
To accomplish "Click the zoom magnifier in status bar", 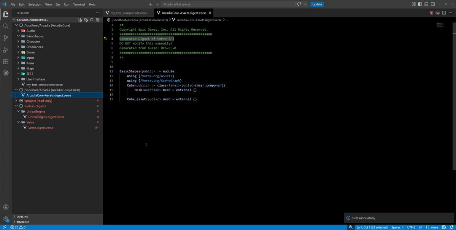I will point(351,227).
